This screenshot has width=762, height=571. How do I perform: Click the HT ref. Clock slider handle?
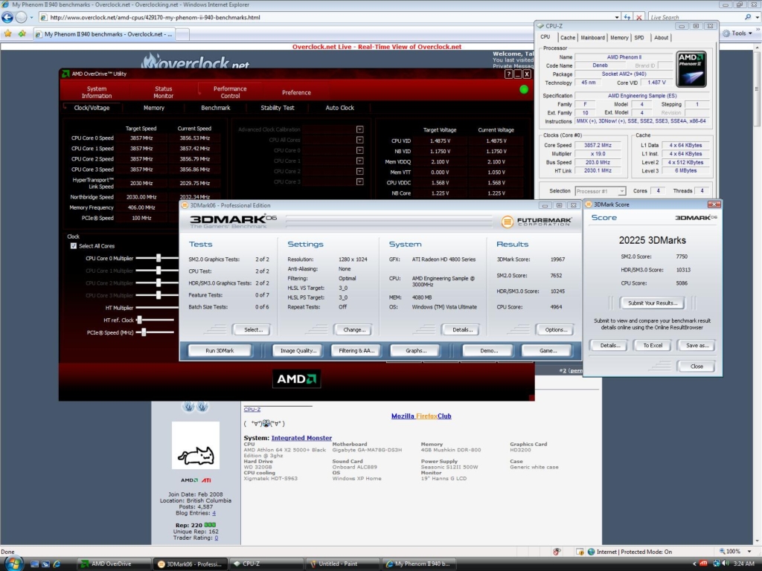pyautogui.click(x=139, y=320)
